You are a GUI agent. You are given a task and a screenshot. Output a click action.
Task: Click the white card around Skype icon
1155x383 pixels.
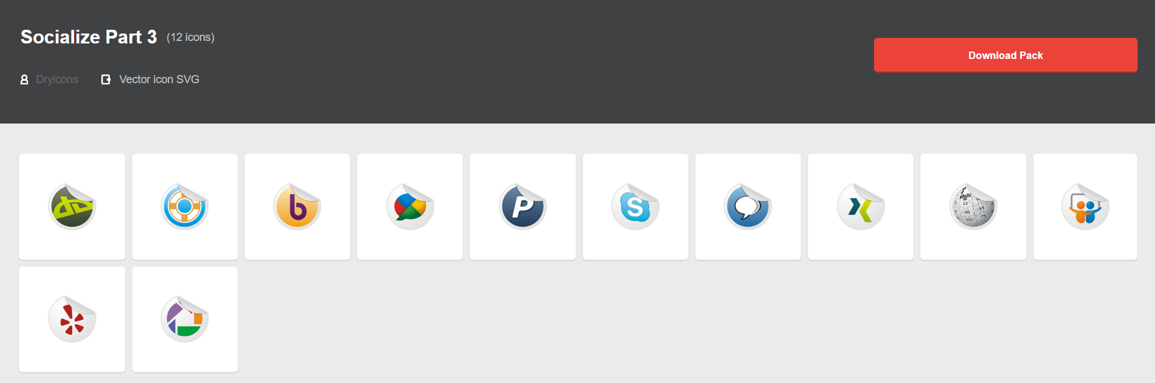635,207
